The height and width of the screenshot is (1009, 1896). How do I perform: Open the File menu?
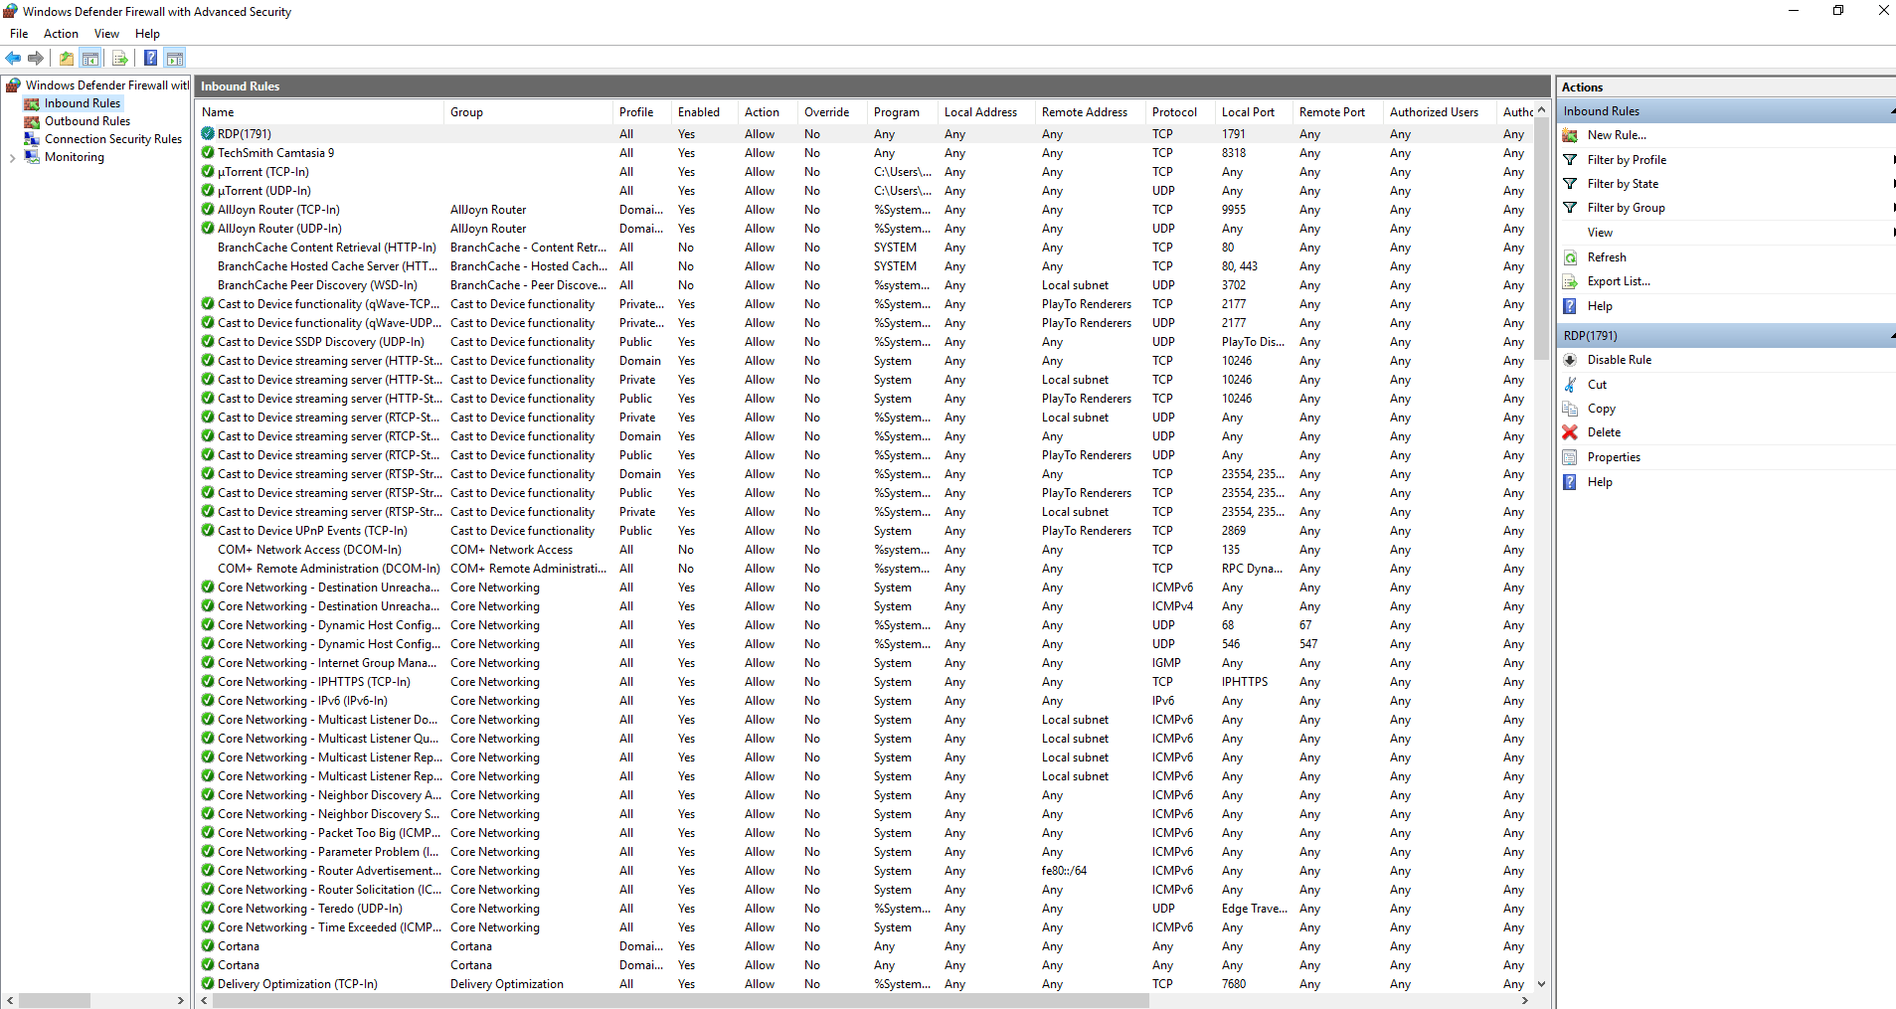click(x=19, y=34)
